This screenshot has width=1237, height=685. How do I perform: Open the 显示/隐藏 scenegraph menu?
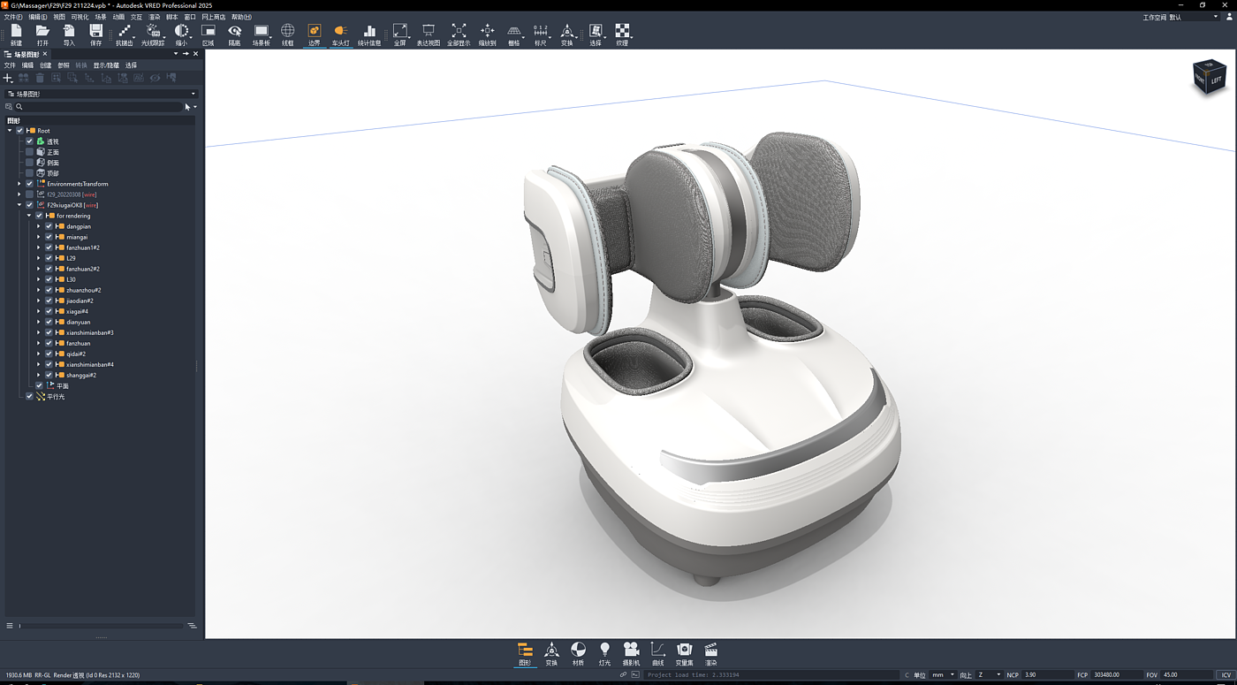coord(106,65)
